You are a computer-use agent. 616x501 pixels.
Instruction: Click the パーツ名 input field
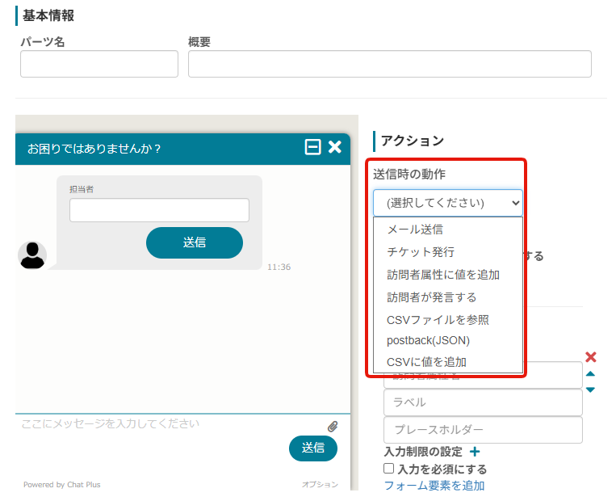pos(99,64)
